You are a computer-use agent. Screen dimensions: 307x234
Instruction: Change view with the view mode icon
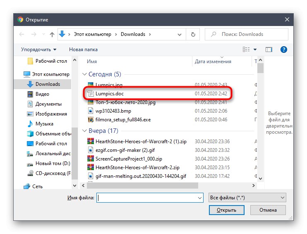point(246,50)
